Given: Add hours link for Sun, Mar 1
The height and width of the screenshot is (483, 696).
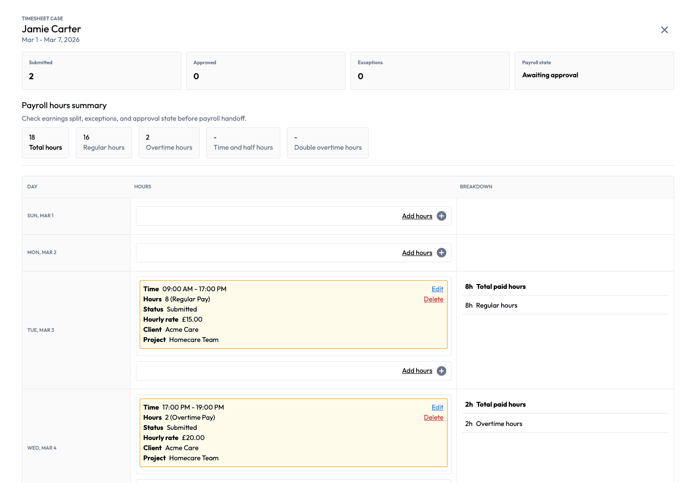Looking at the screenshot, I should point(417,216).
